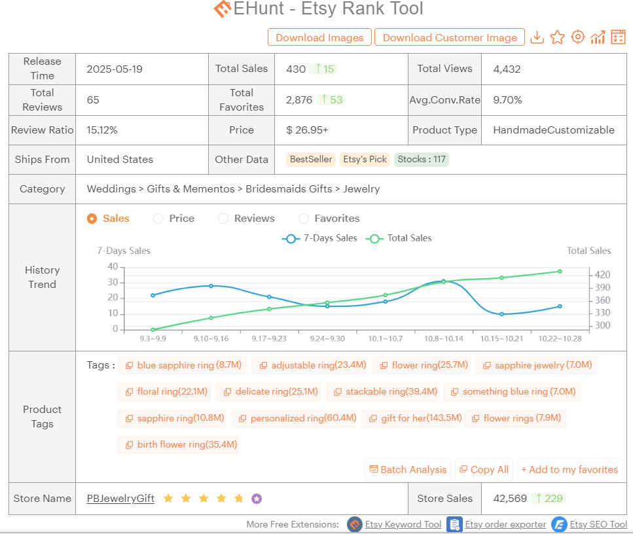Open the sales analytics chart icon
Viewport: 633px width, 534px height.
(598, 37)
